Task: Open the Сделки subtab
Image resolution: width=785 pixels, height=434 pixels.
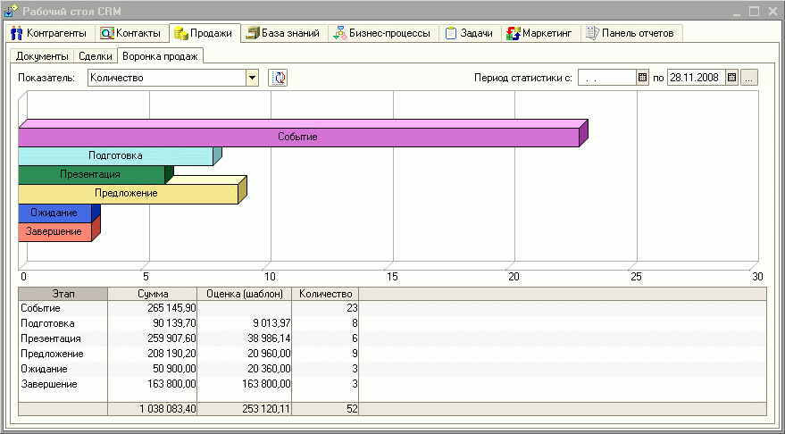Action: [95, 56]
